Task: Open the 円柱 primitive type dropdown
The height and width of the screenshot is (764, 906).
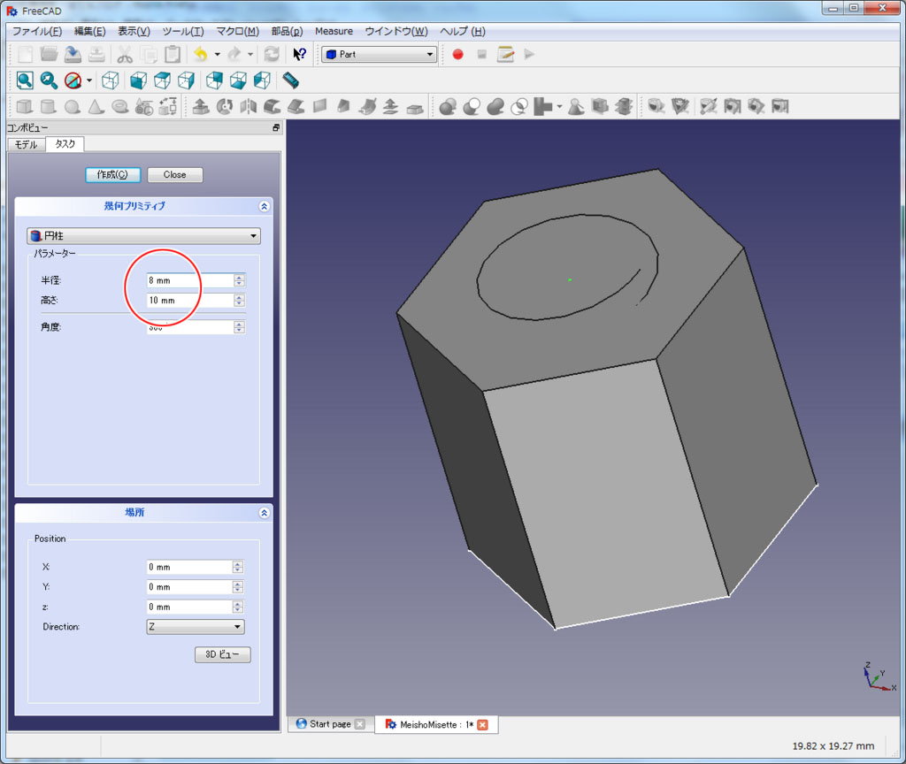Action: pos(143,235)
